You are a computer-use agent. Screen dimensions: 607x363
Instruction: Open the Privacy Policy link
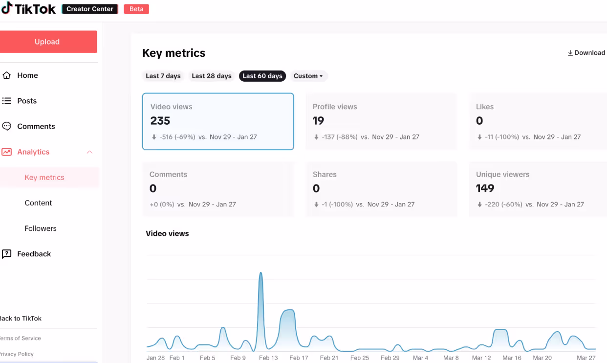tap(17, 354)
